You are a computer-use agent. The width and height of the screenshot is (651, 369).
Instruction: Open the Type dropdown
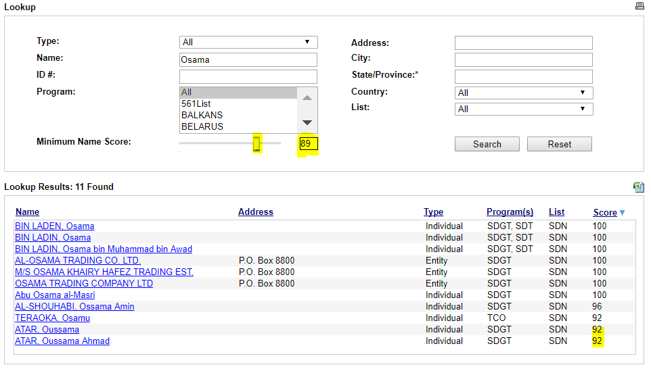(x=248, y=42)
